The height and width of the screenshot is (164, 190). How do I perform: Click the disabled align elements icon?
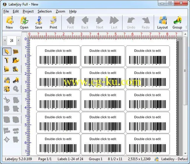7,131
